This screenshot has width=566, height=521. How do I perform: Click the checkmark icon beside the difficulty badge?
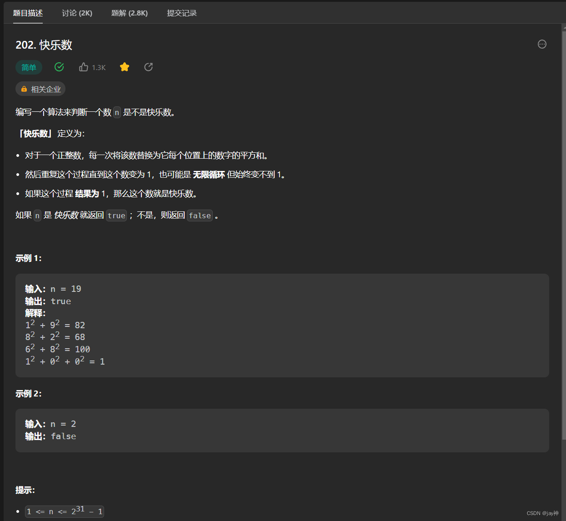[x=59, y=67]
